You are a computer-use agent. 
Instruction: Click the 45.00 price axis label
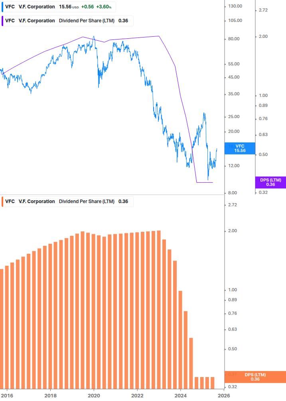[234, 77]
